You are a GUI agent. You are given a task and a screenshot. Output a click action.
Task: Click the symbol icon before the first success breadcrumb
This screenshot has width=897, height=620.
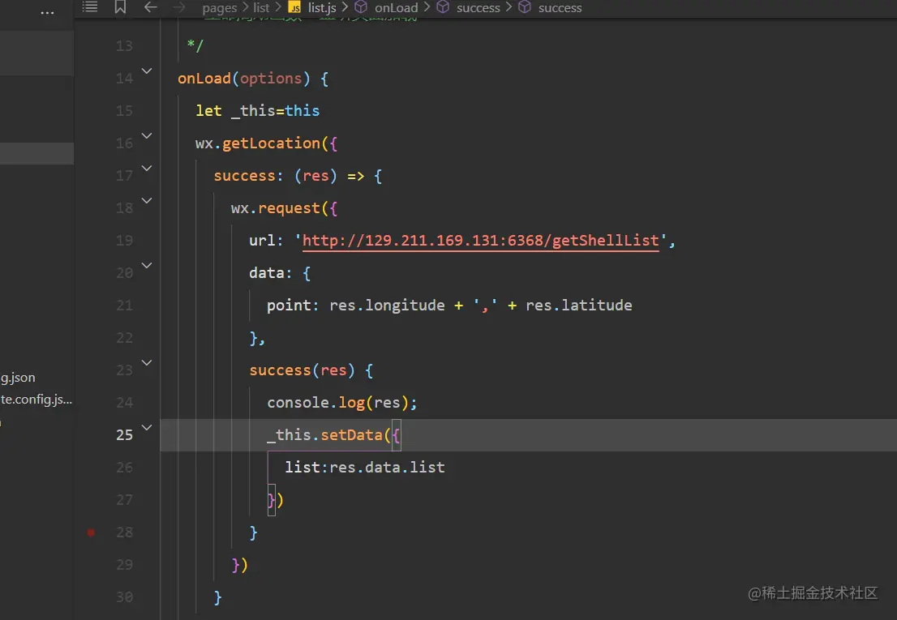pyautogui.click(x=442, y=7)
